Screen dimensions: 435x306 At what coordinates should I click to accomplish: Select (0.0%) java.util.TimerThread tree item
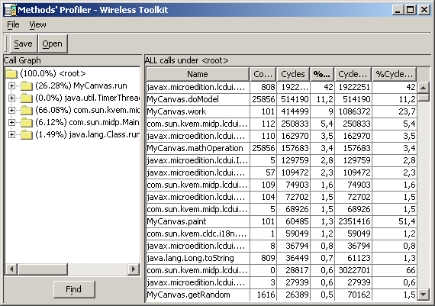coord(87,98)
